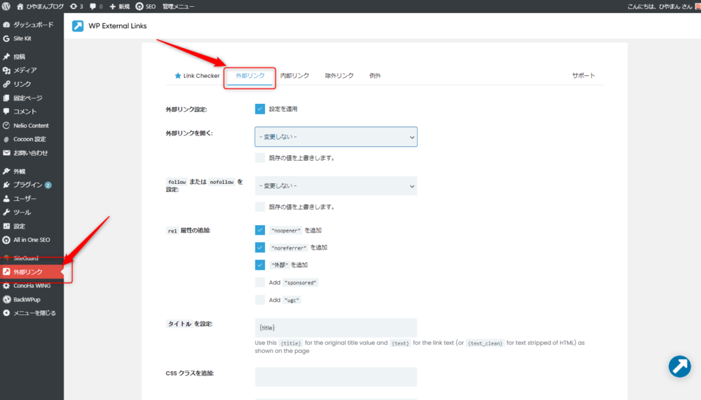Click the blue floating arrow help icon
Screen dimensions: 701x400
pyautogui.click(x=679, y=366)
